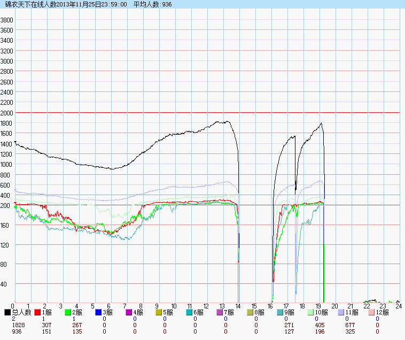Click the cyan 6服 legend swatch
The width and height of the screenshot is (405, 340).
(x=190, y=312)
